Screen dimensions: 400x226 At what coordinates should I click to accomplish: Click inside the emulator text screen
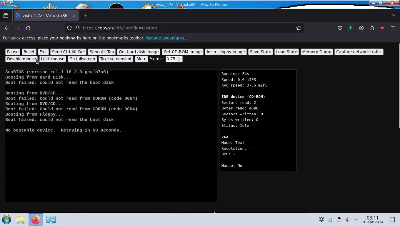(111, 136)
